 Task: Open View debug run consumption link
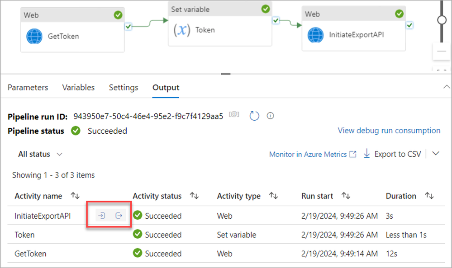click(389, 131)
